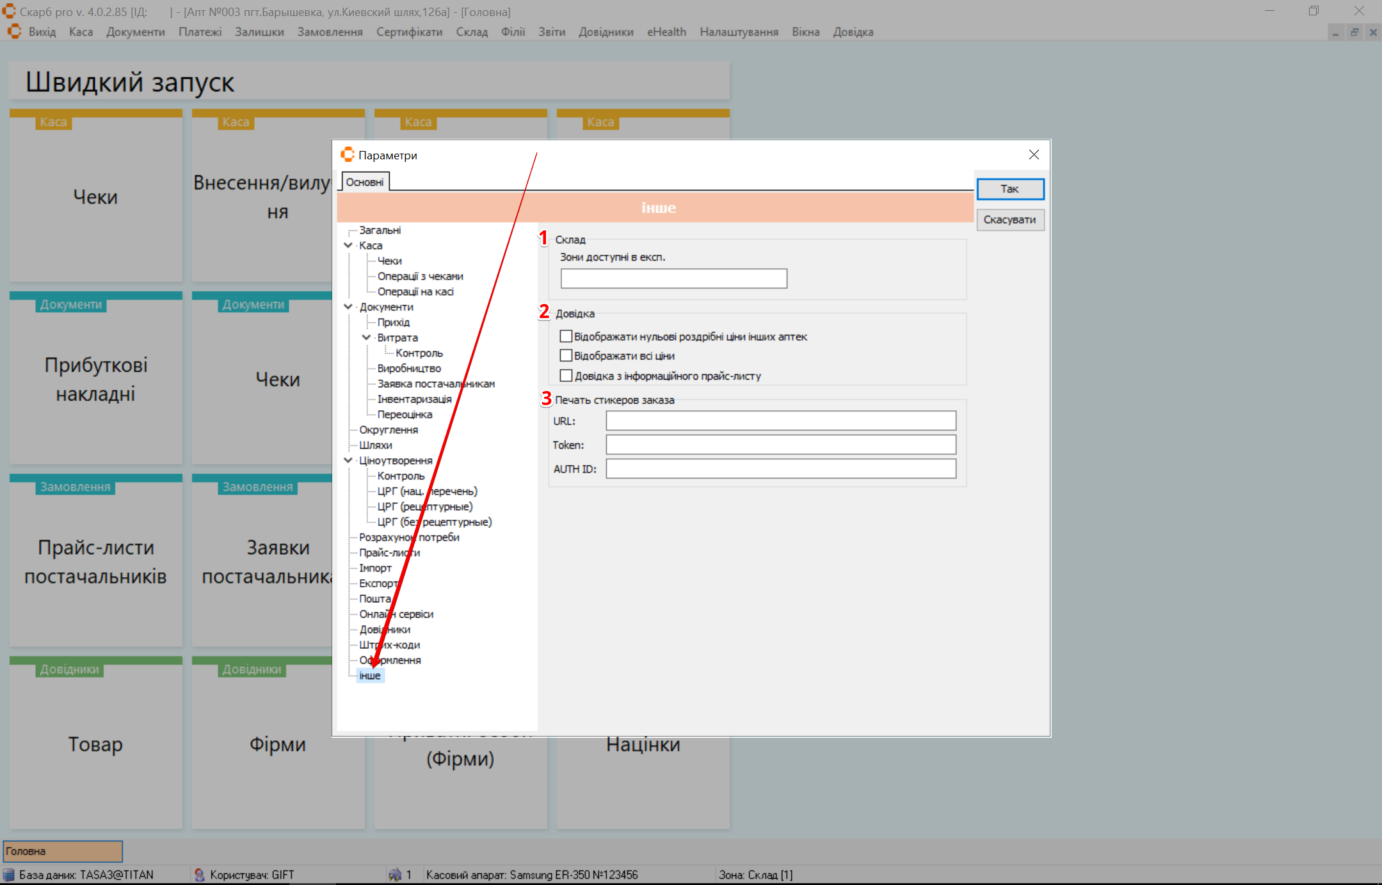Tick Довідка з інформаційного прайс-листу checkbox
Viewport: 1382px width, 885px height.
coord(566,376)
